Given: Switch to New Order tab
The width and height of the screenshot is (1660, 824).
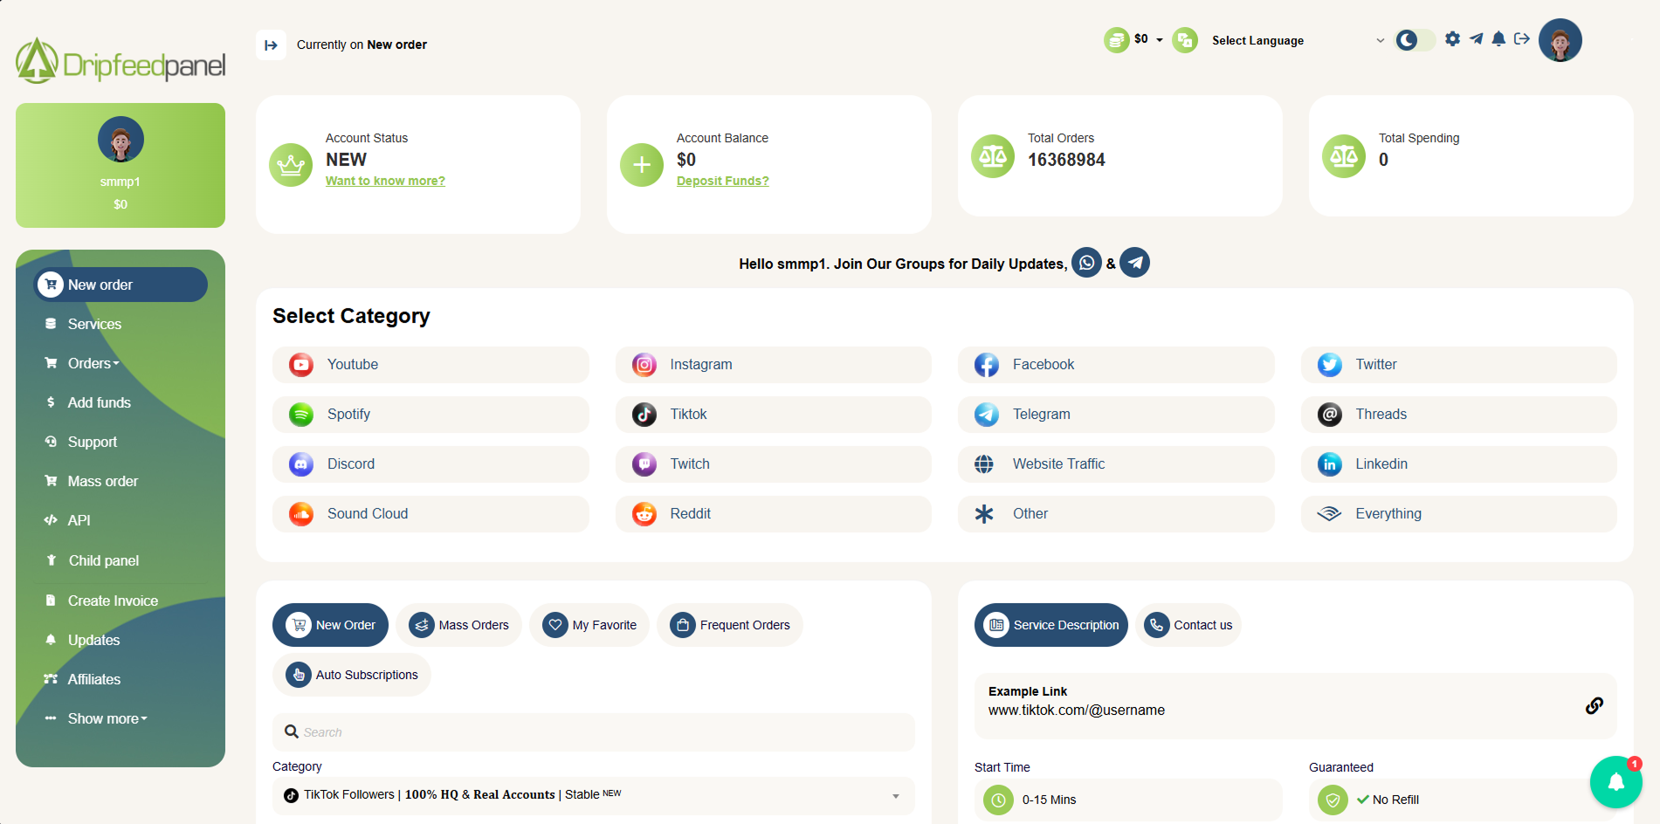Looking at the screenshot, I should pos(330,625).
